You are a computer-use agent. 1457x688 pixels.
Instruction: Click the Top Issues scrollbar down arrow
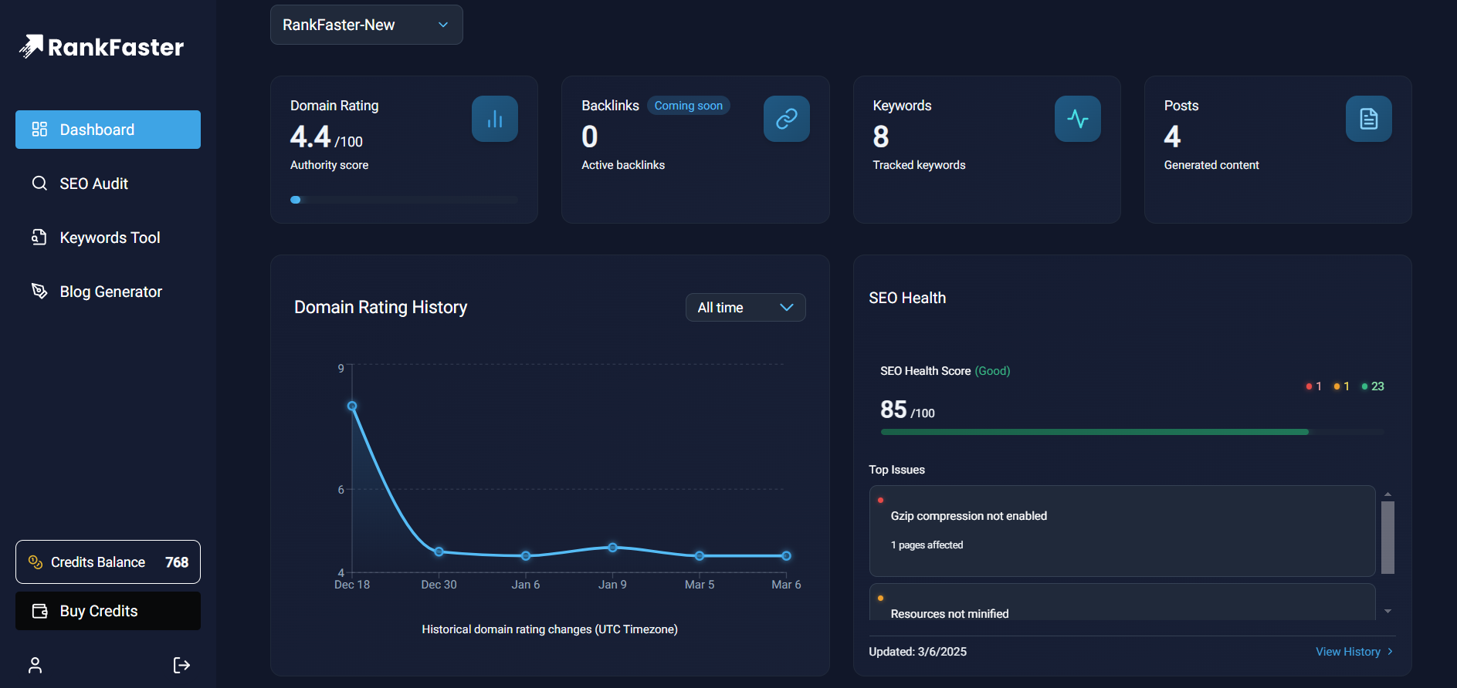(x=1388, y=611)
